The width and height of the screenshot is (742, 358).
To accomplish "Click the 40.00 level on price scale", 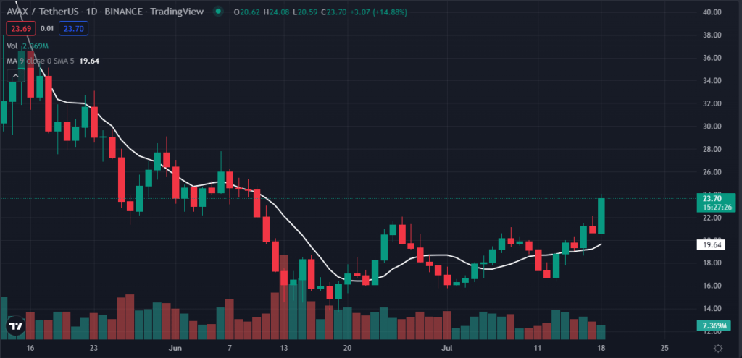I will 712,12.
